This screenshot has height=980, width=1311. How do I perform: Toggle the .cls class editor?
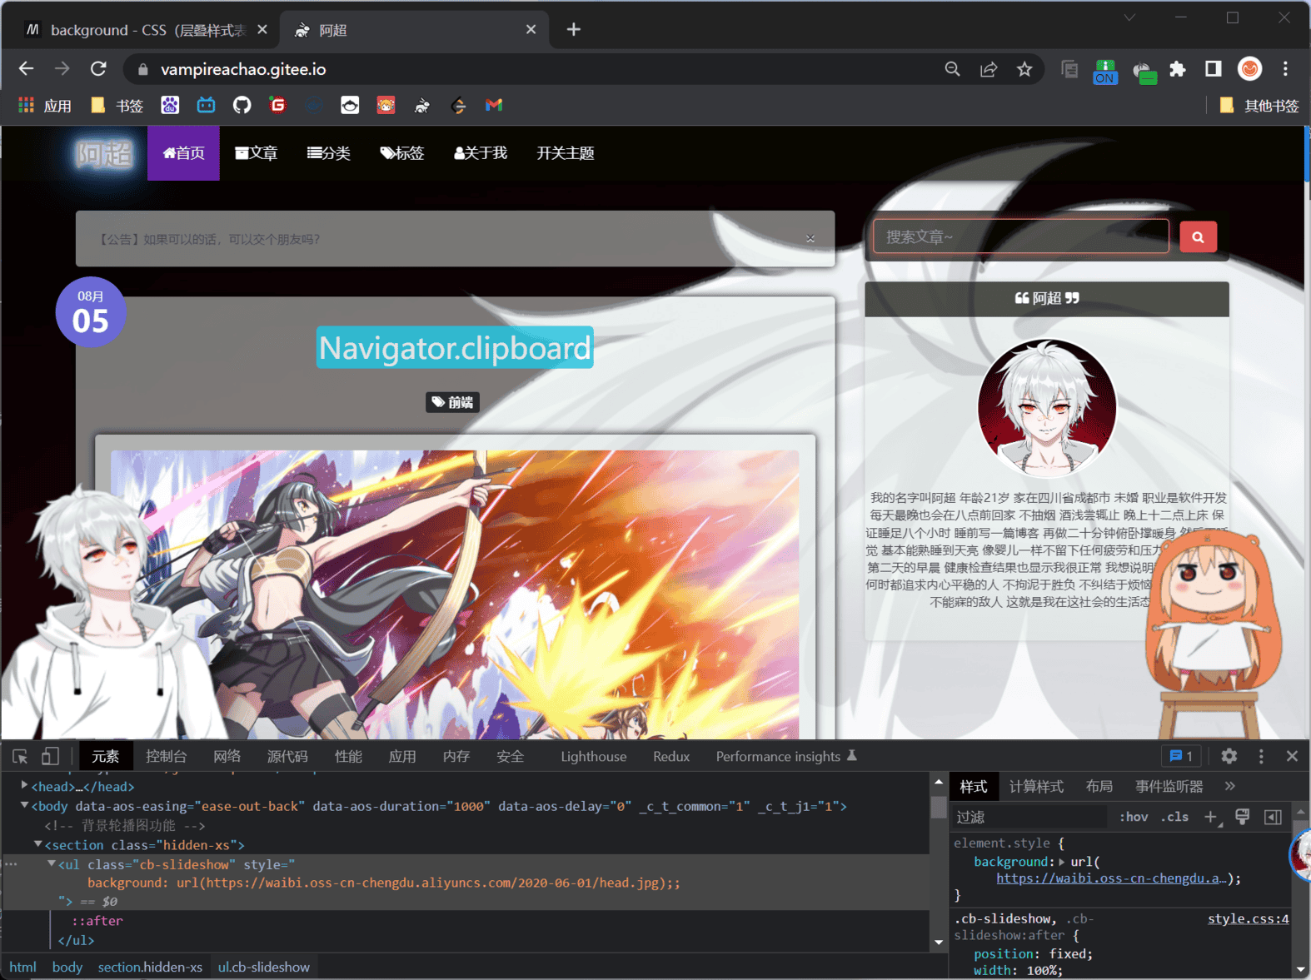(x=1174, y=817)
